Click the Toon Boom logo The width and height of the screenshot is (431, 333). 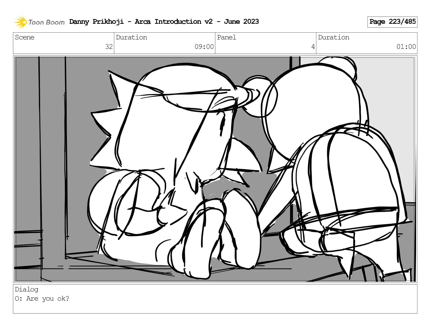[x=39, y=22]
